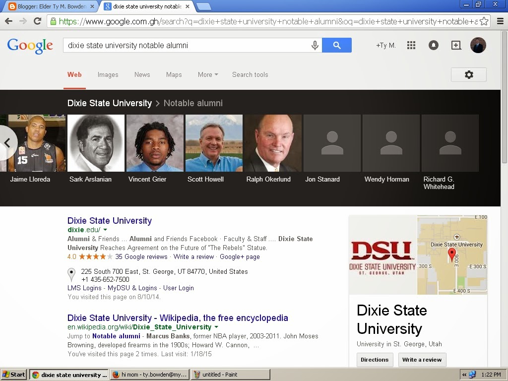Select Sark Arslanian photo
The image size is (508, 381).
click(96, 143)
